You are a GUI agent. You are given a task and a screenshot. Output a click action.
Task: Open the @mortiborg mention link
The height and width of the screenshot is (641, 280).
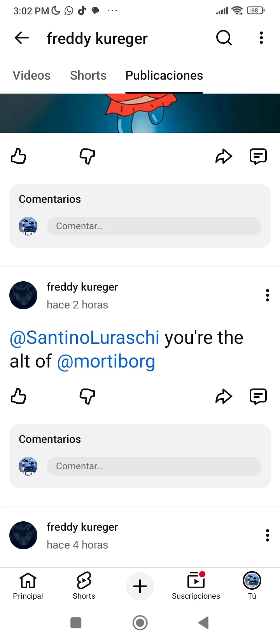[106, 361]
